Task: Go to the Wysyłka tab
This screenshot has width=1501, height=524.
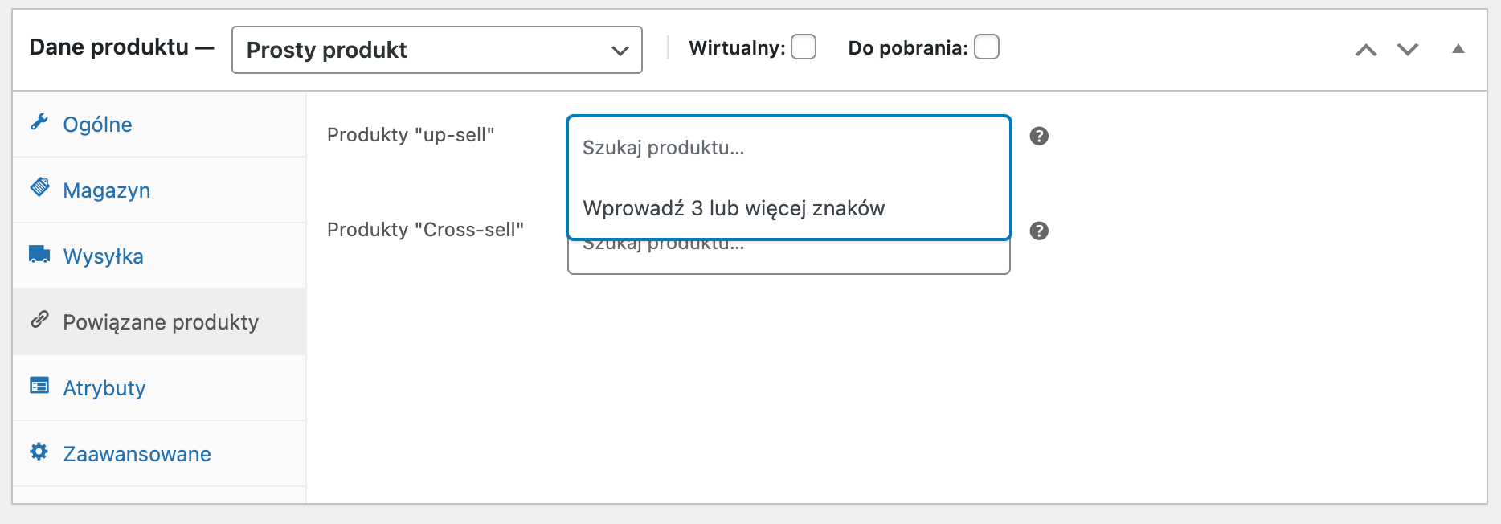Action: point(103,256)
